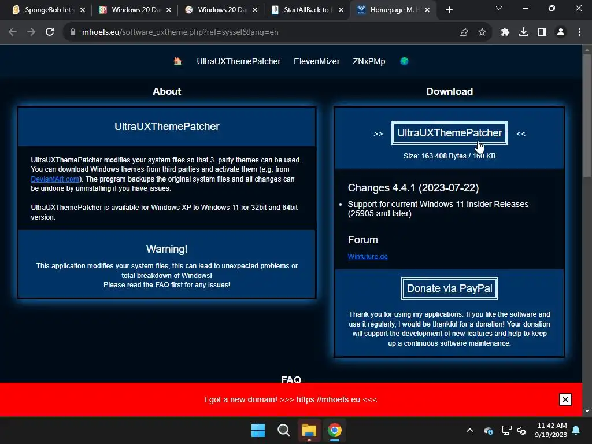Open Windows Search from taskbar
The width and height of the screenshot is (592, 444).
tap(283, 430)
